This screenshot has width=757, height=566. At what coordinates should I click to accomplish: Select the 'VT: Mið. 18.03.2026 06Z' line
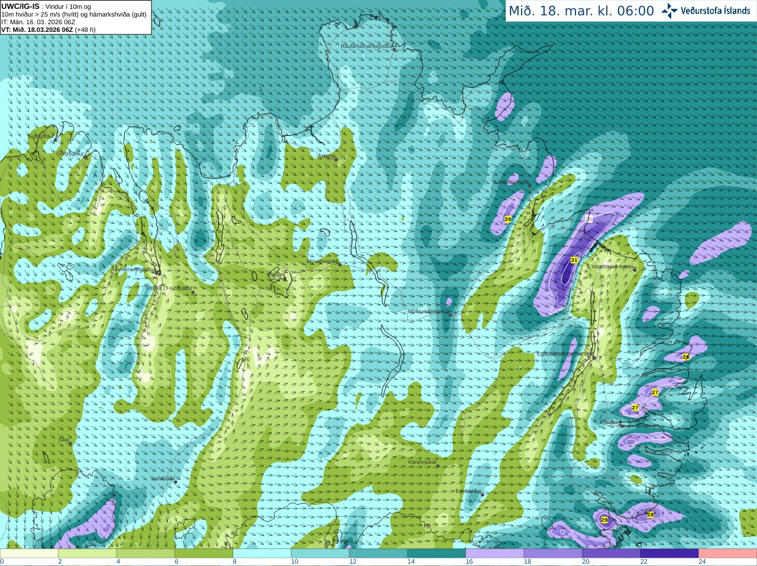point(37,30)
